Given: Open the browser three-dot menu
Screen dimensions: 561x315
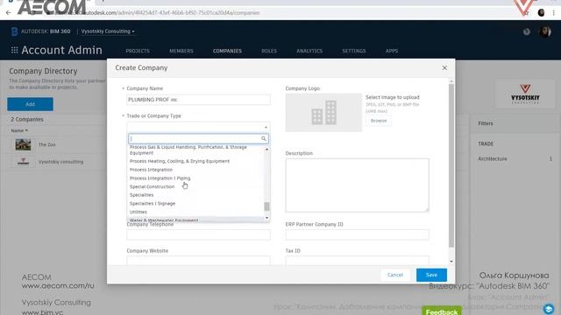Looking at the screenshot, I should [x=554, y=13].
